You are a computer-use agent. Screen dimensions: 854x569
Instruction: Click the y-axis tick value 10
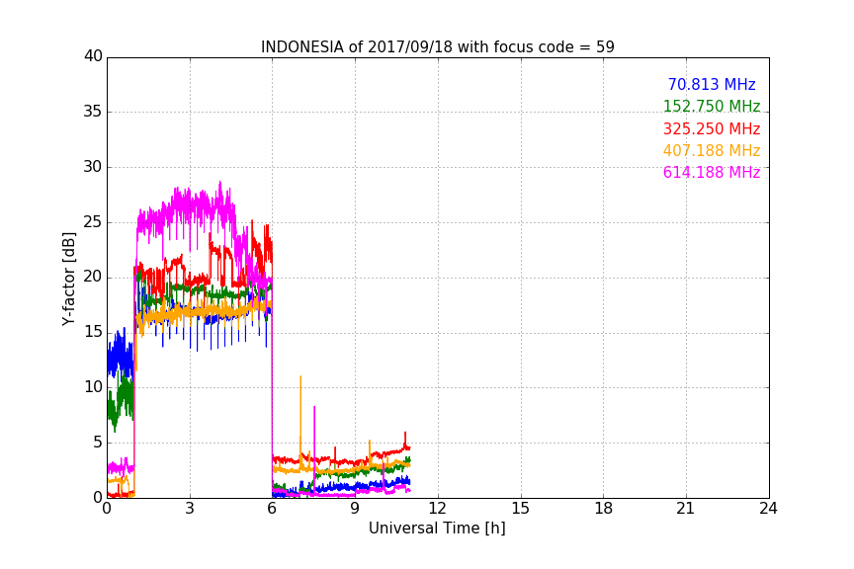pos(93,387)
